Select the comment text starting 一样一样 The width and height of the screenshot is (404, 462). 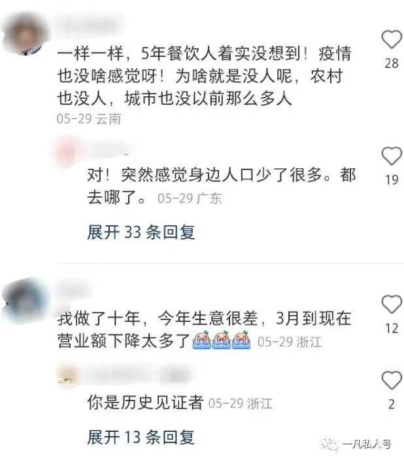(204, 76)
